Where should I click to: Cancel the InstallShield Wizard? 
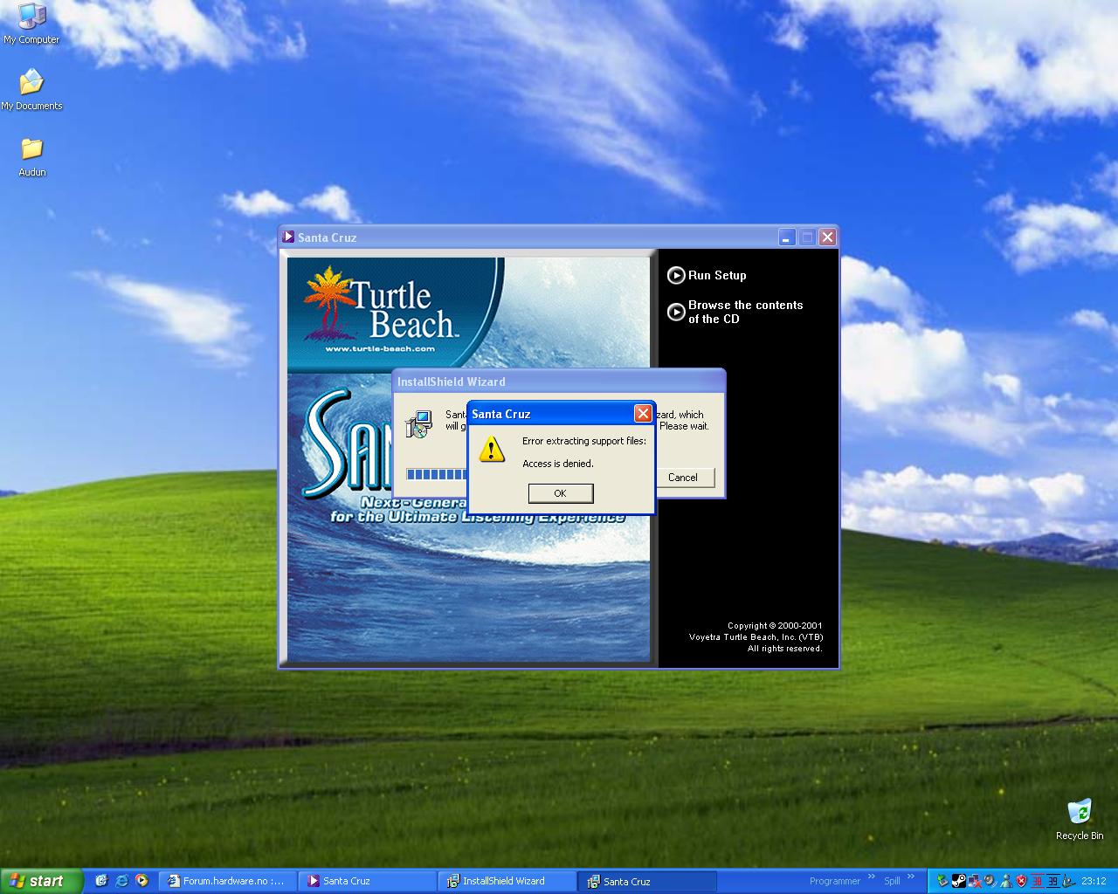(x=682, y=478)
